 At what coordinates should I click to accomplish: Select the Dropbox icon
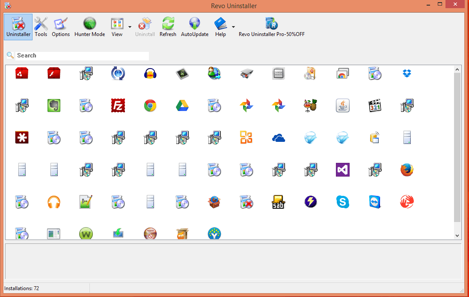pyautogui.click(x=407, y=73)
